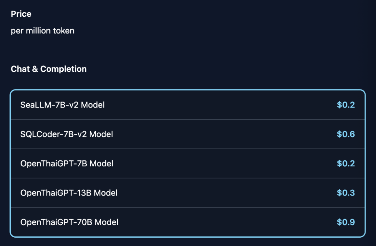Click the middle of the SQLCoder-7B-v2 row
The height and width of the screenshot is (246, 376).
[188, 134]
